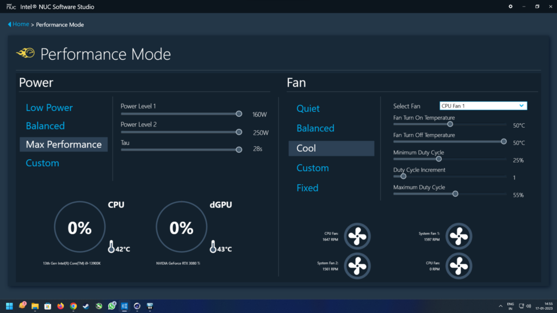Viewport: 557px width, 313px height.
Task: Show hidden system tray icons
Action: coord(500,306)
